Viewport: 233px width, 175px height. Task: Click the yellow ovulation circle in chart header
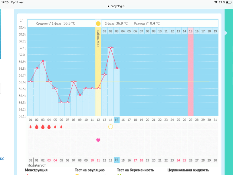click(x=98, y=23)
